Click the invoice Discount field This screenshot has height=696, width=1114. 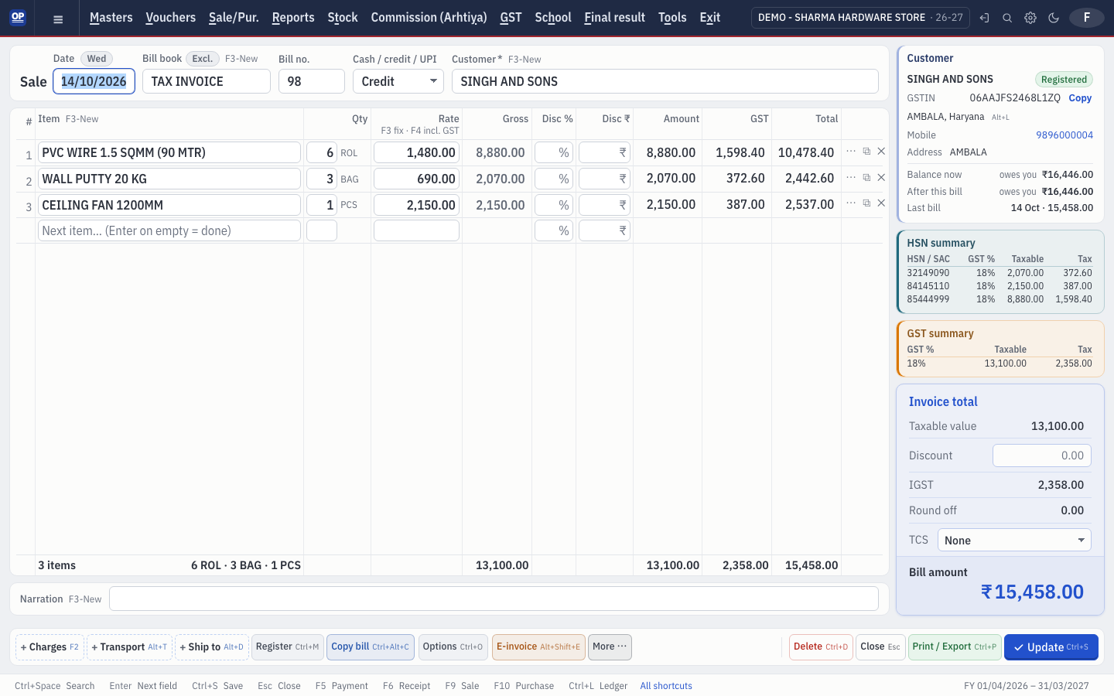click(1042, 455)
